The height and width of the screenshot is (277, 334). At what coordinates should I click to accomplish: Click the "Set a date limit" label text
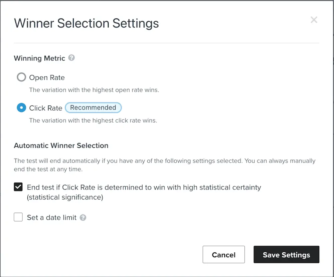(52, 218)
